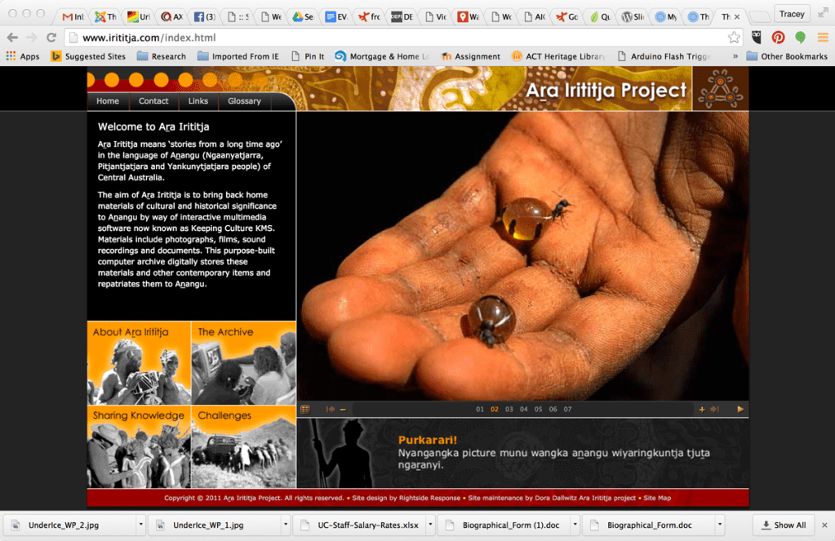Open UC-Staff-Salary-Rates.xlsx download
The height and width of the screenshot is (541, 835).
tap(359, 525)
